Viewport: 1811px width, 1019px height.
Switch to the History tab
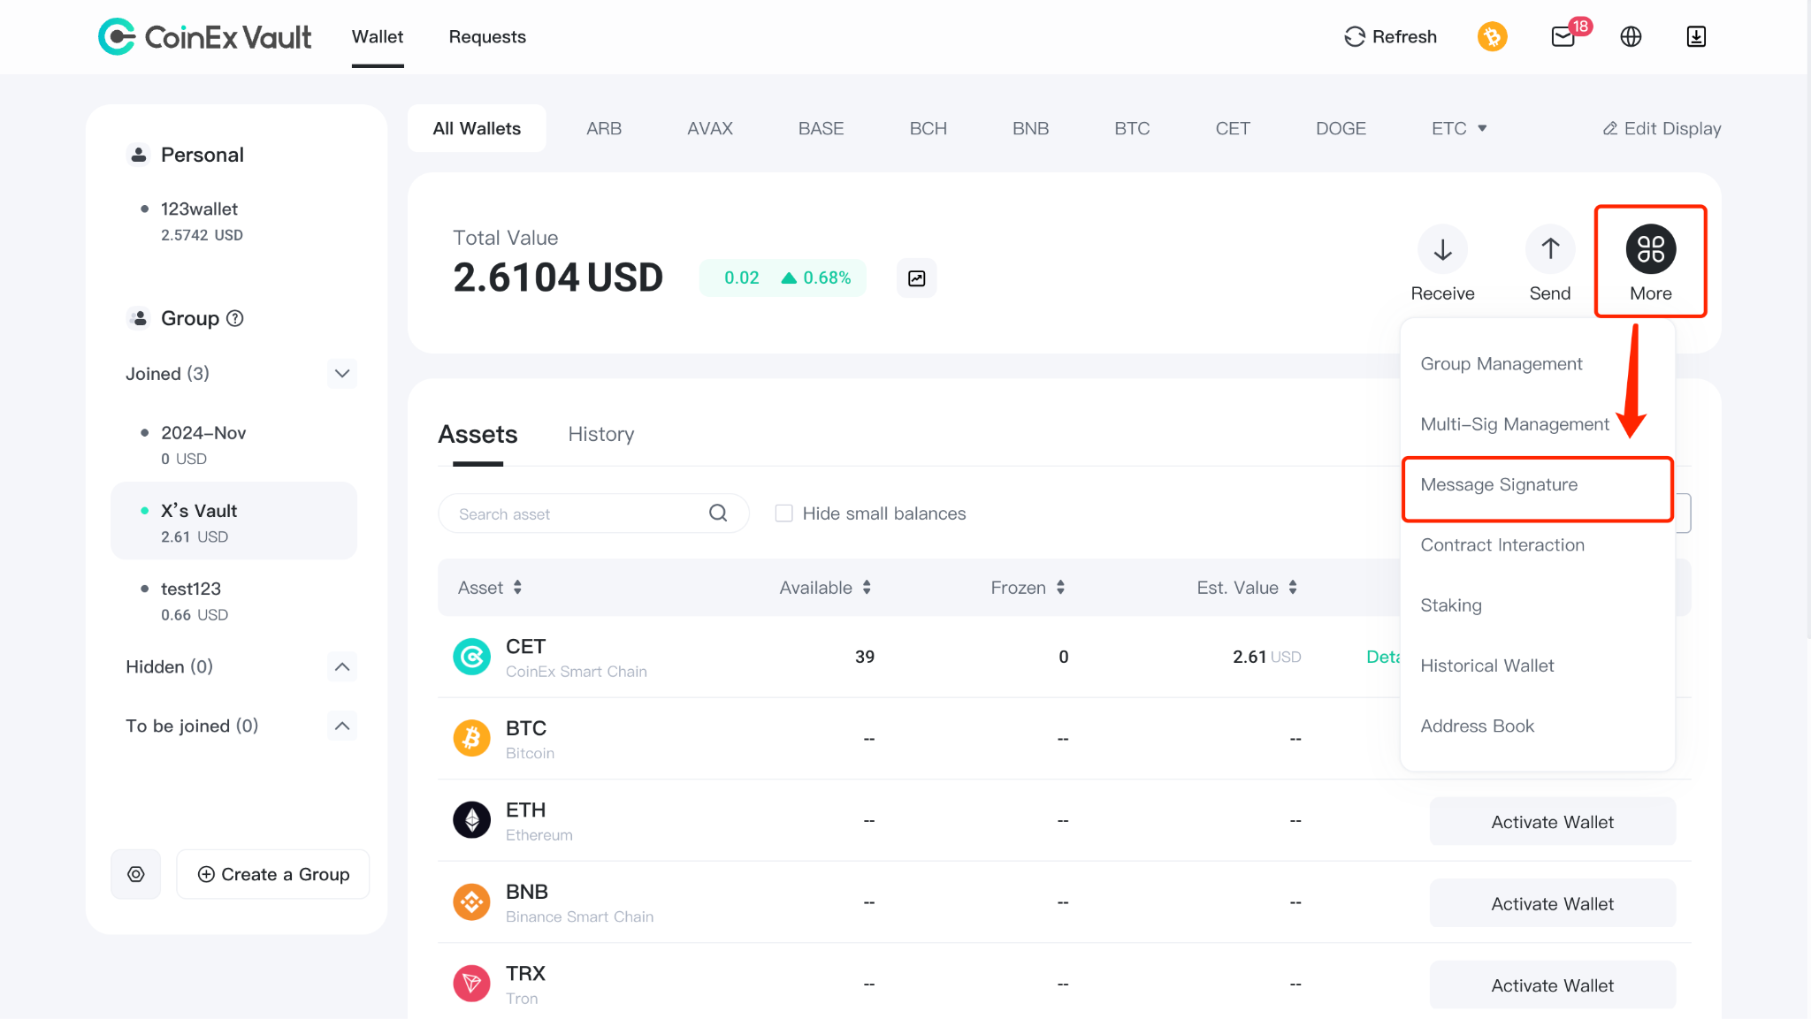[601, 434]
